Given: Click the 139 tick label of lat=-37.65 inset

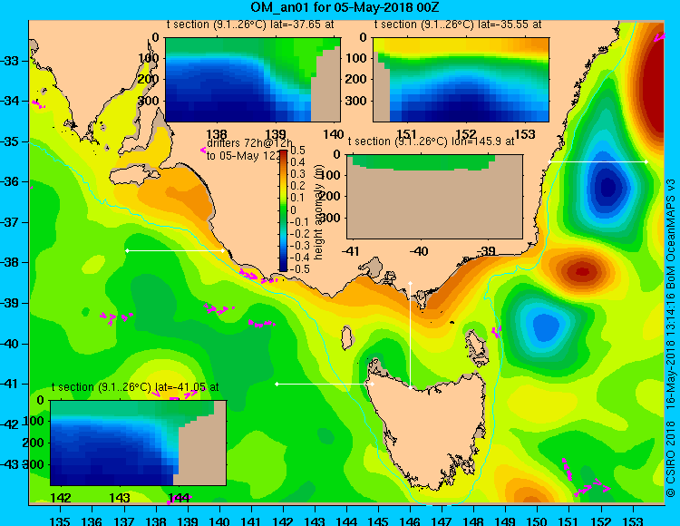Looking at the screenshot, I should [x=275, y=134].
